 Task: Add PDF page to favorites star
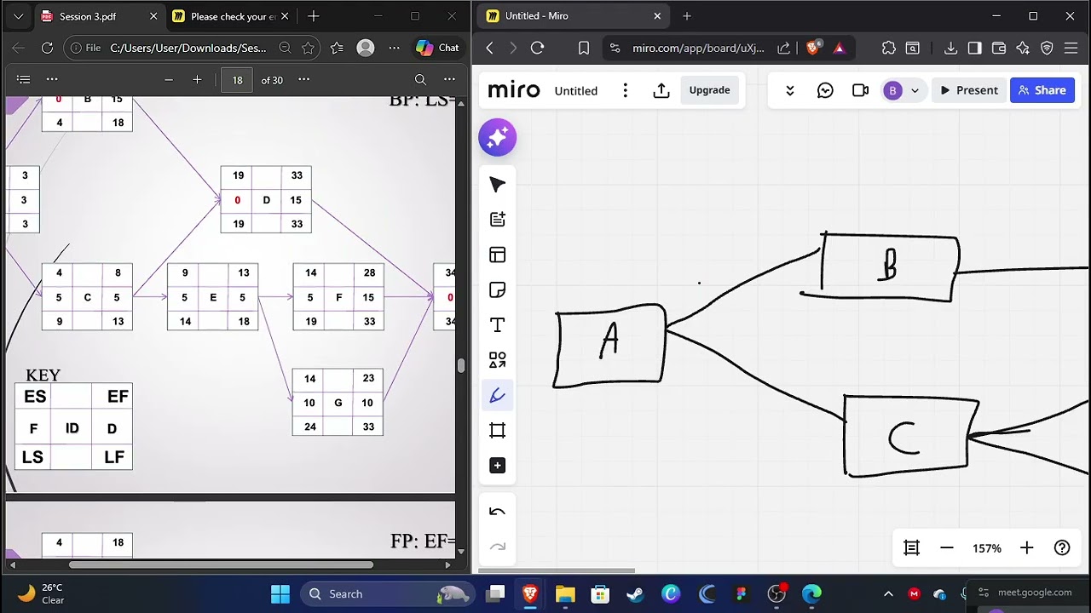click(309, 49)
